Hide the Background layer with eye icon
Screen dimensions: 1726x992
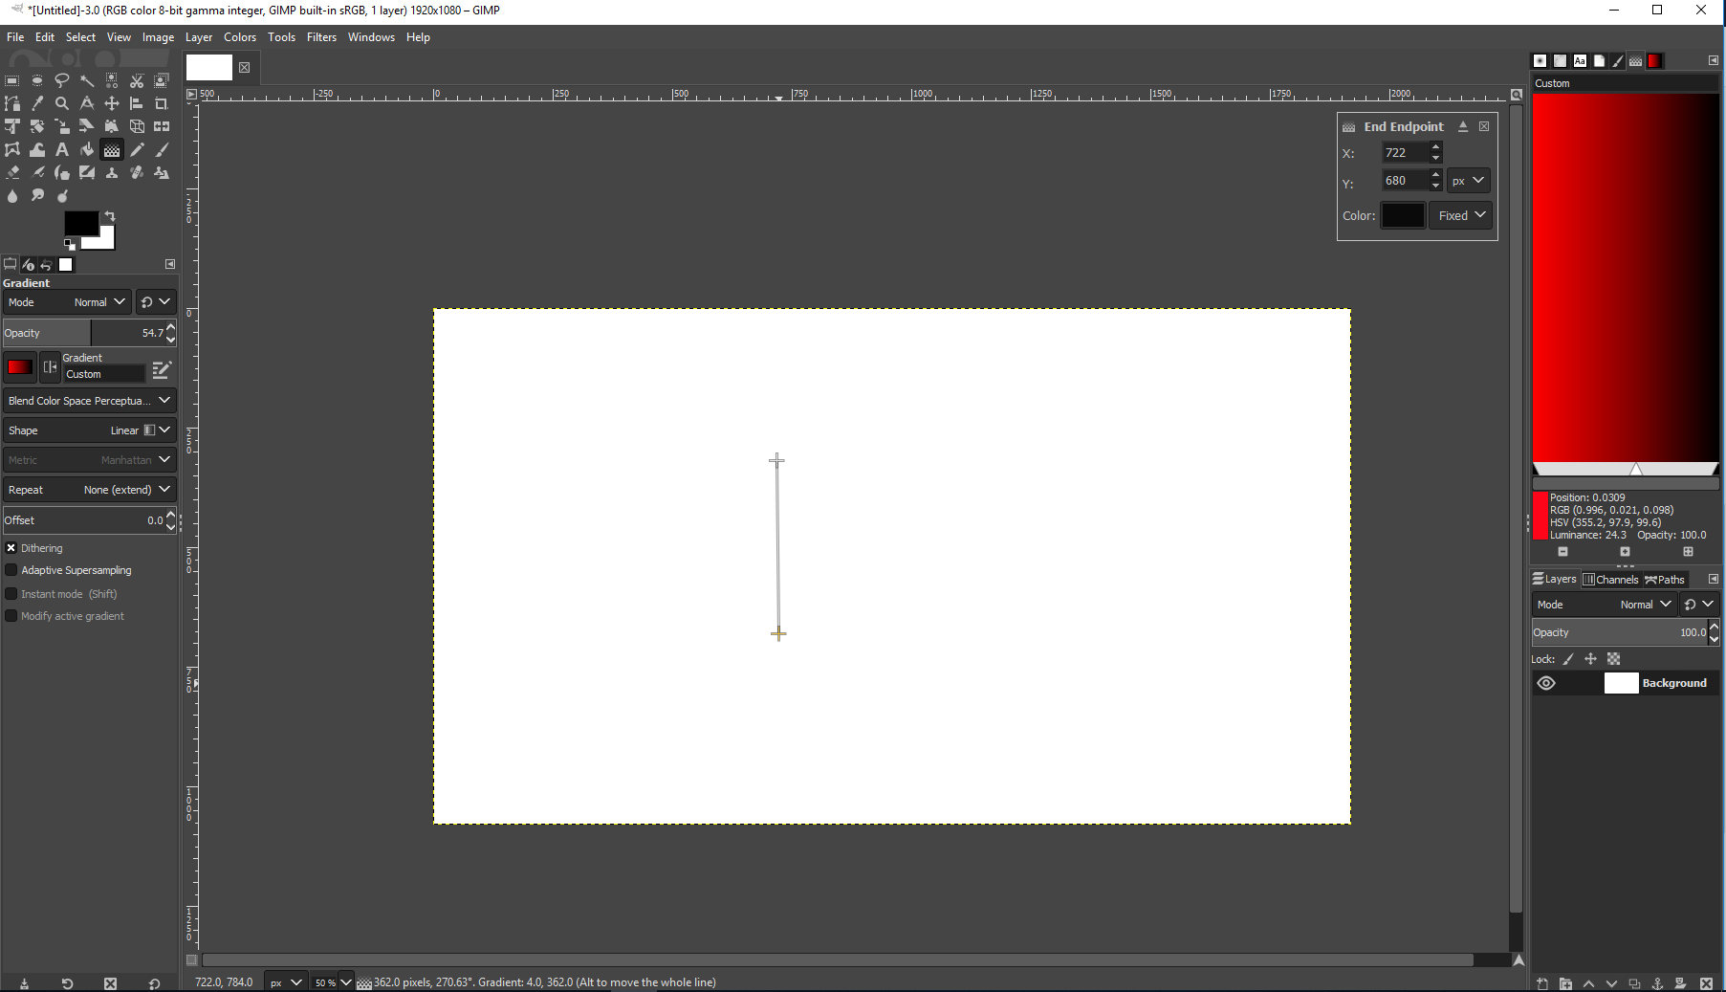click(x=1546, y=683)
